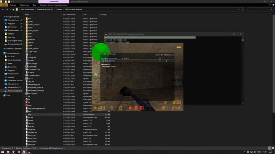
Task: Open File Explorer from the taskbar
Action: [x=8, y=152]
